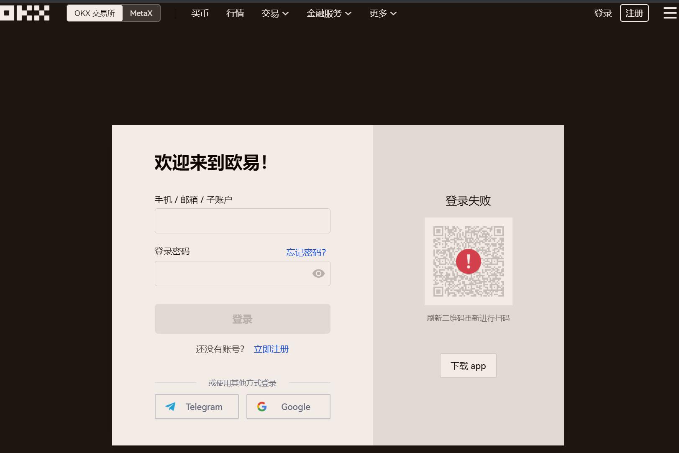Click the 登录 link in header
Viewport: 679px width, 453px height.
pyautogui.click(x=602, y=13)
